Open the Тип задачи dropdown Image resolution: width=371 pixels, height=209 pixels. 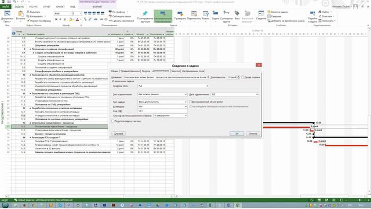(185, 102)
